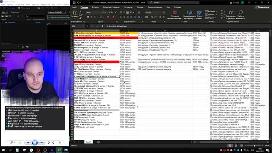Click the Copy icon under Cut in Excel
The image size is (272, 153).
[80, 15]
